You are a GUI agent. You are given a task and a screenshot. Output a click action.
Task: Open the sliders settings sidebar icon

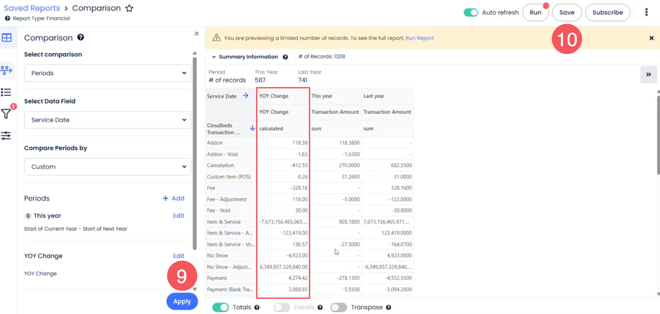(x=6, y=136)
